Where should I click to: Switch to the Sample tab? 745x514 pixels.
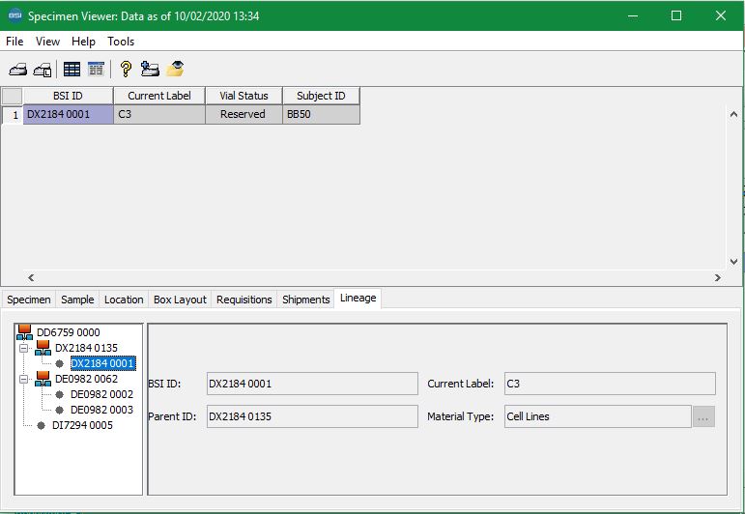click(x=77, y=300)
